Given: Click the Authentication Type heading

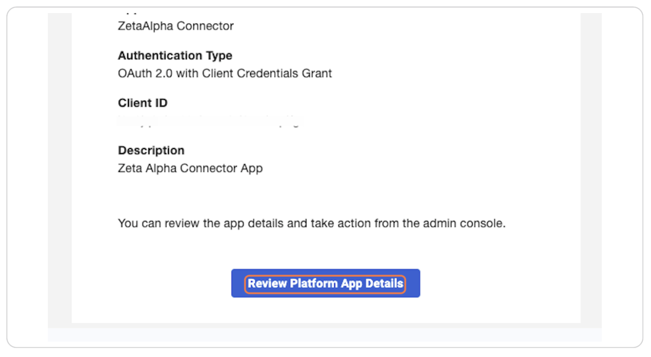Looking at the screenshot, I should [x=175, y=55].
